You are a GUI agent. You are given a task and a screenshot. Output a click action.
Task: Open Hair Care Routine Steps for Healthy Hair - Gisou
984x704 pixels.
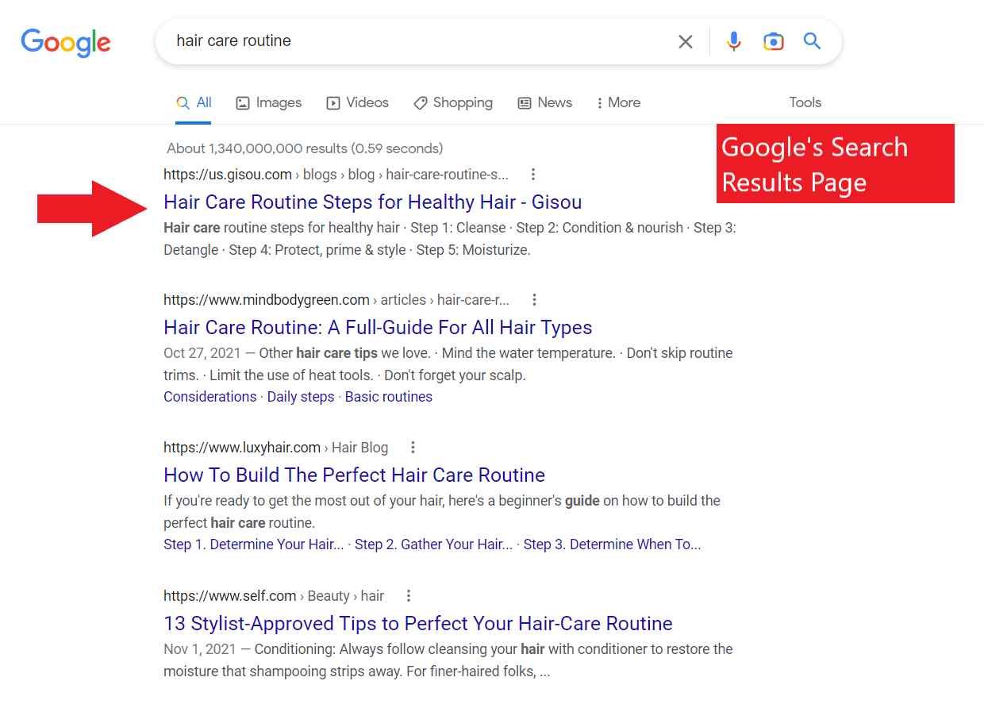[x=372, y=202]
